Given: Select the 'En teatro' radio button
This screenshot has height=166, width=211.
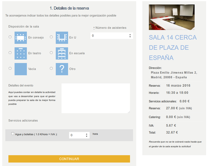Looking at the screenshot, I should 10,53.
